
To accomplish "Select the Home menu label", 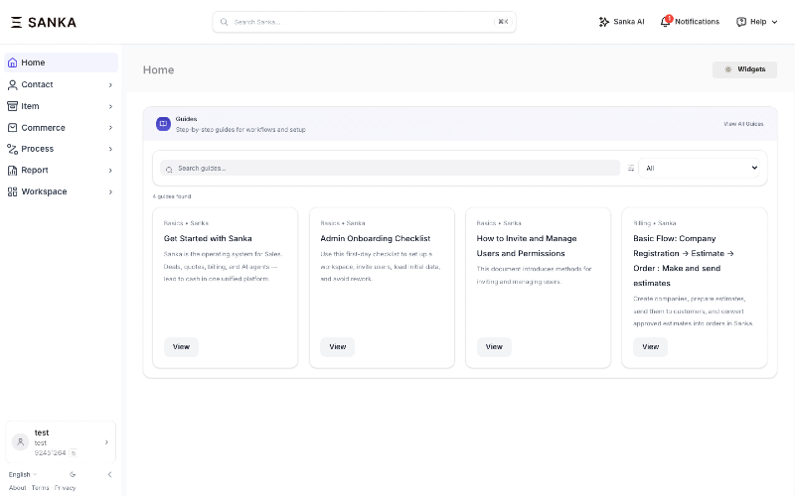I will click(33, 62).
